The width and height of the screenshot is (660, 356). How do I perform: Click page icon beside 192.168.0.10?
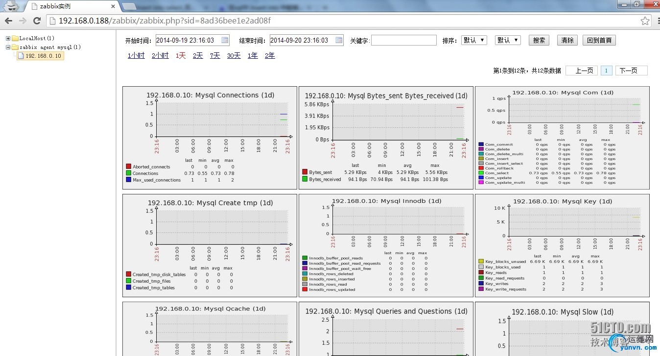21,56
